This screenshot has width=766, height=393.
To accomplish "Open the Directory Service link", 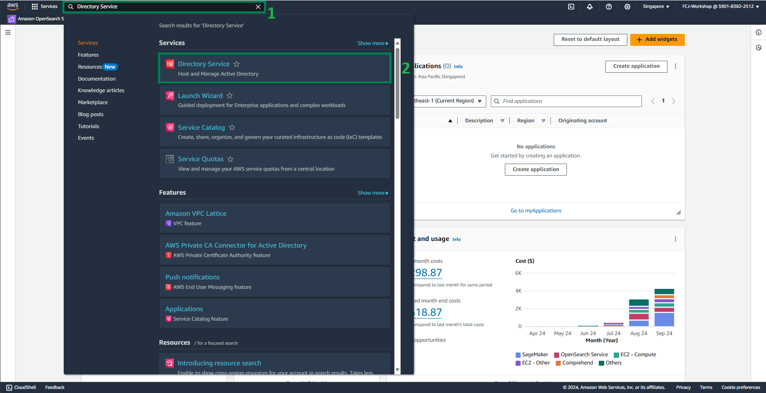I will pos(204,64).
